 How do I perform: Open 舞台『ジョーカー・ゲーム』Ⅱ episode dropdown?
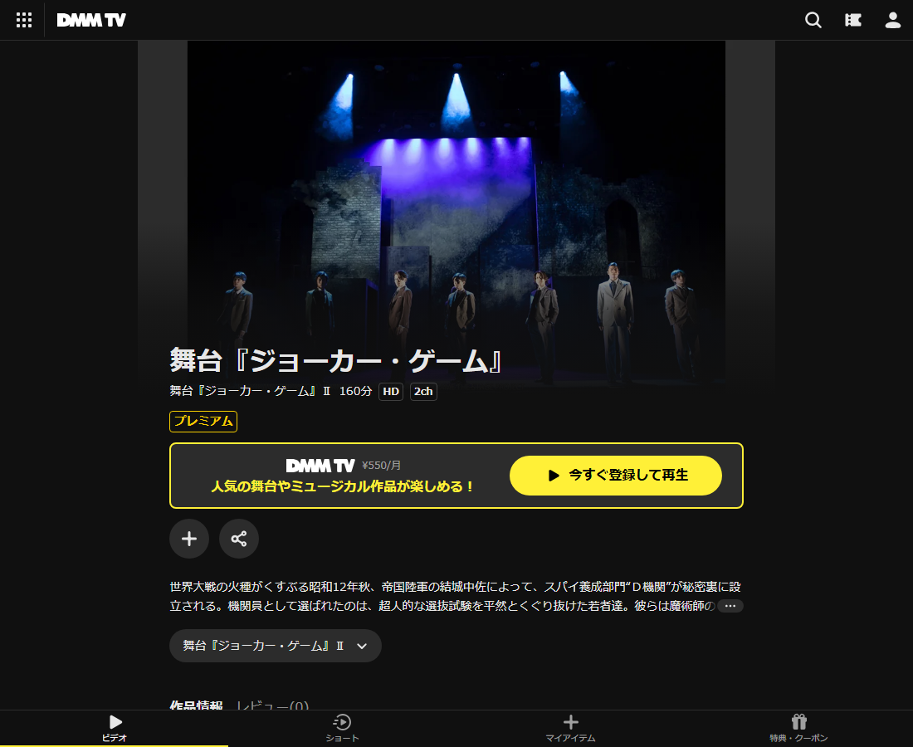click(x=276, y=646)
